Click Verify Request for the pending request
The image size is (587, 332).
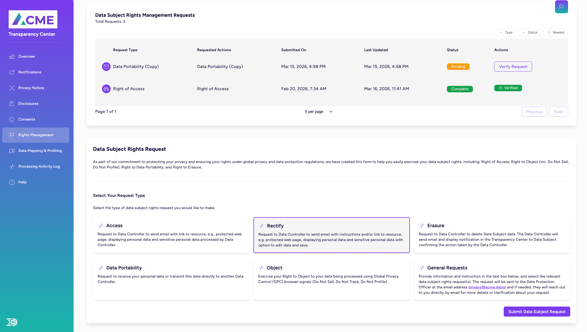513,66
